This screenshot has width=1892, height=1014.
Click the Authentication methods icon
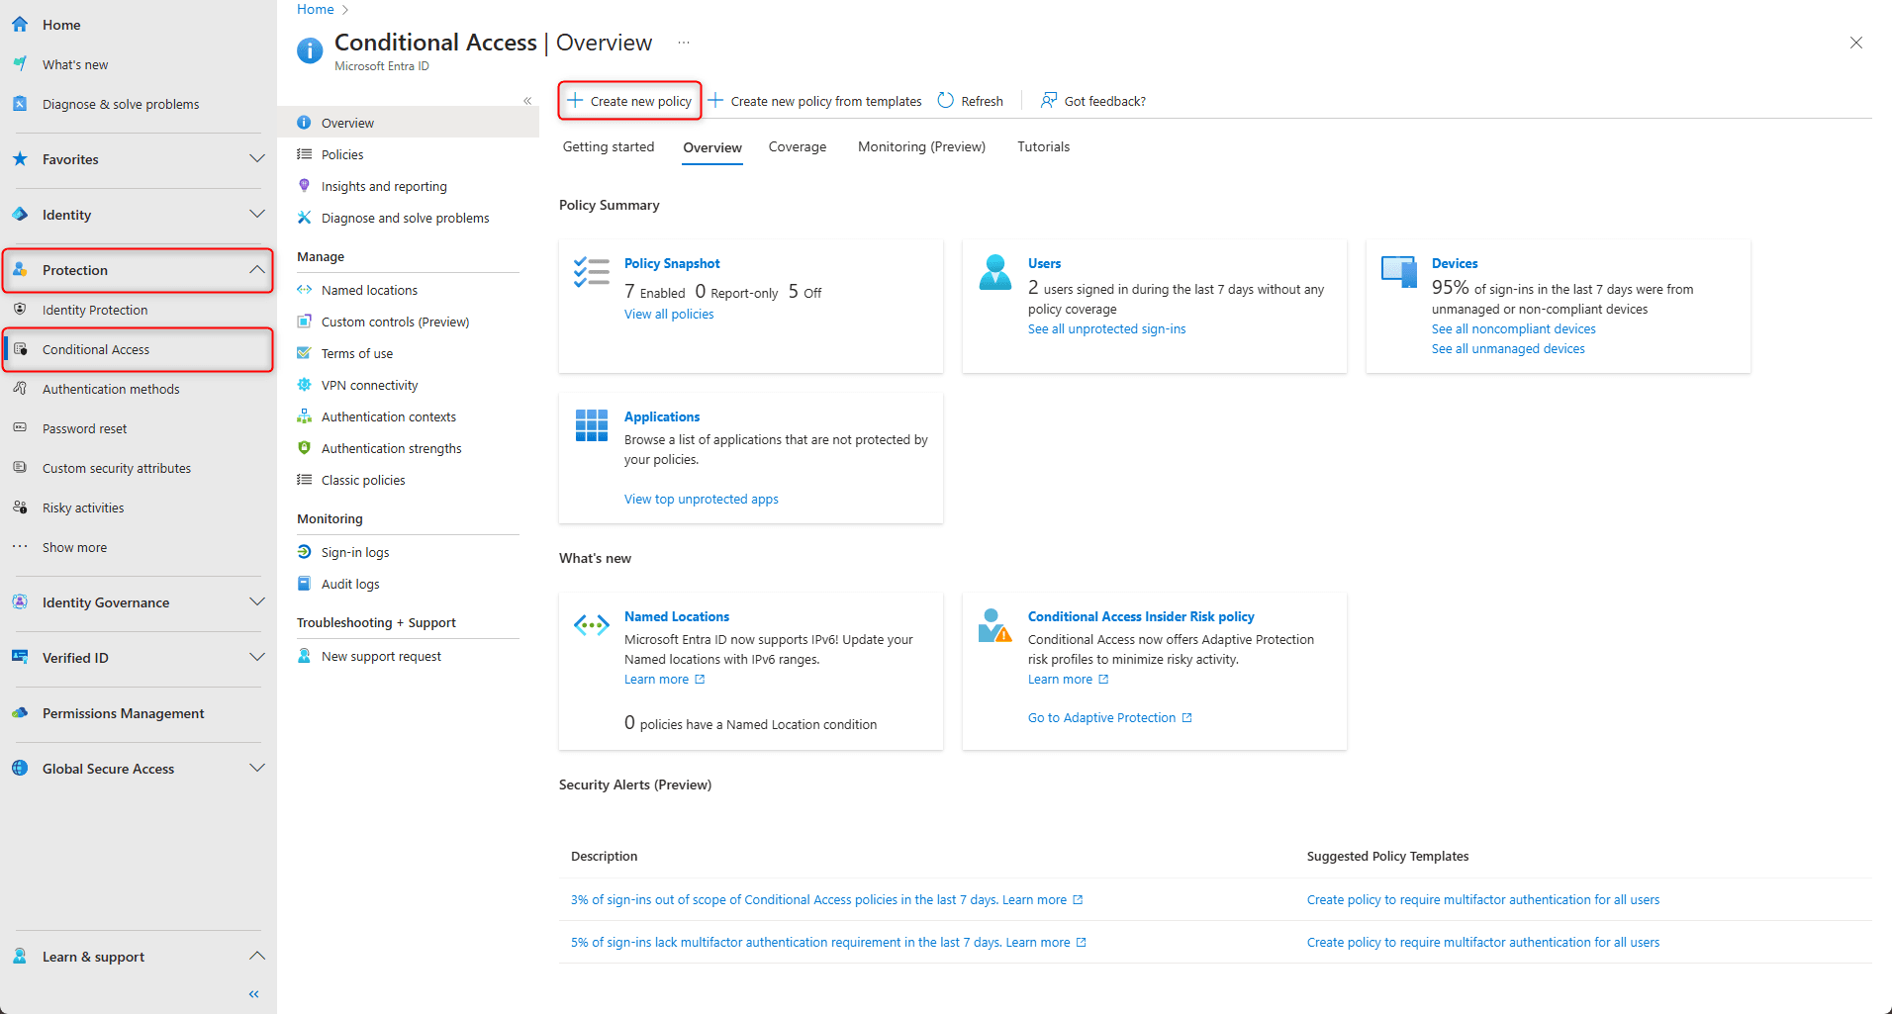point(20,389)
